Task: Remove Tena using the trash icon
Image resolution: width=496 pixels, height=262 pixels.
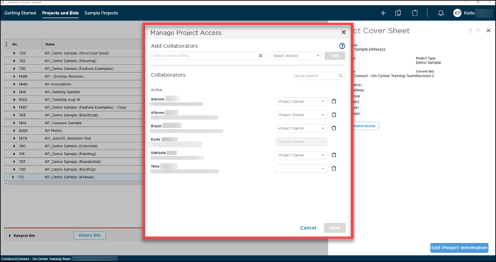Action: coord(334,169)
